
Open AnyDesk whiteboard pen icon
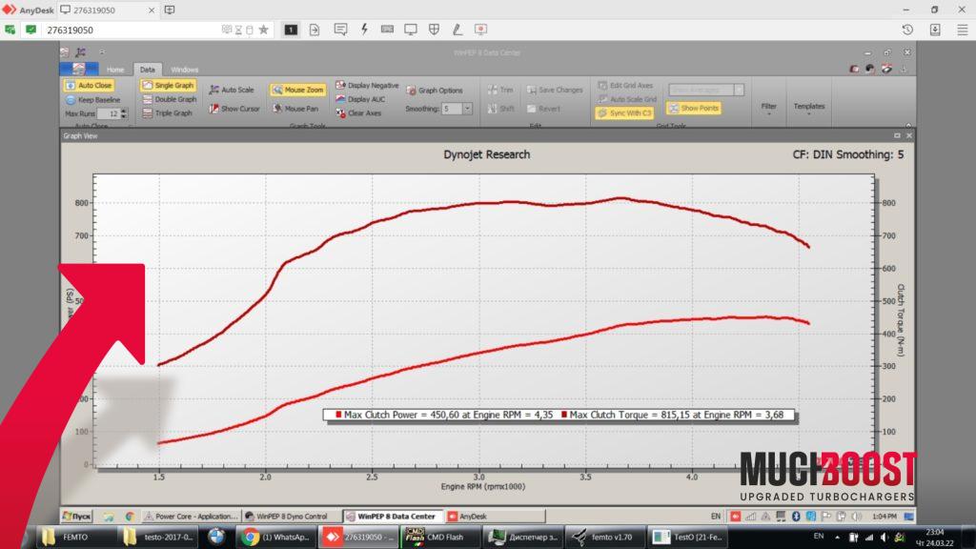457,30
